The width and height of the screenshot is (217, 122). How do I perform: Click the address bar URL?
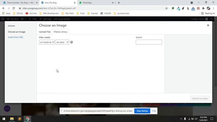pyautogui.click(x=49, y=8)
